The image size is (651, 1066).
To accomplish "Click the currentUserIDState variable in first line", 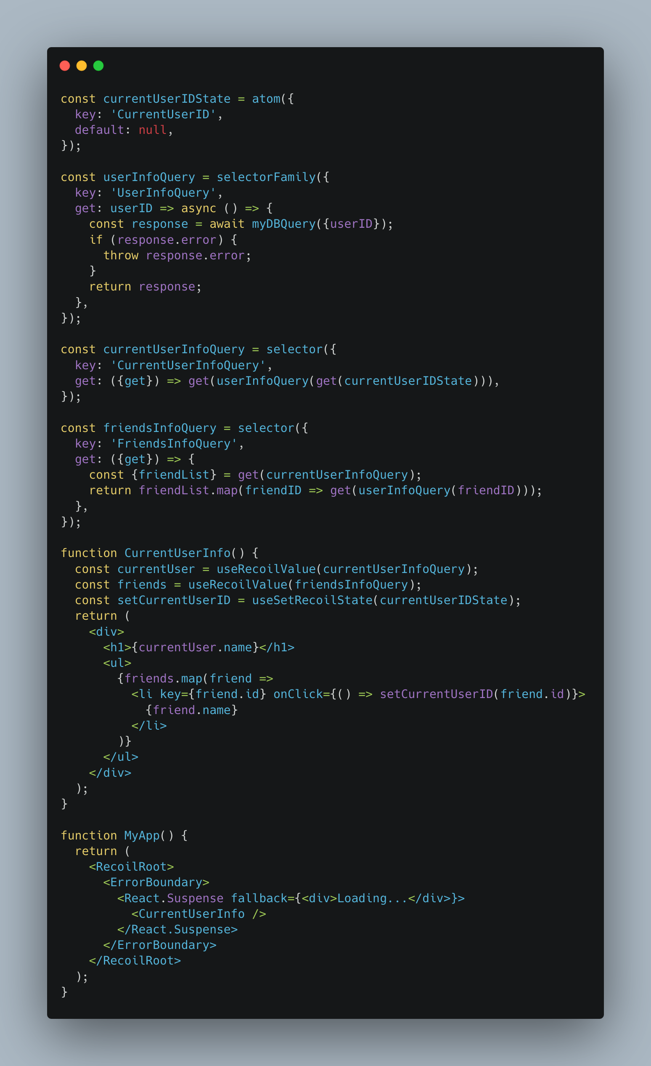I will pos(167,99).
